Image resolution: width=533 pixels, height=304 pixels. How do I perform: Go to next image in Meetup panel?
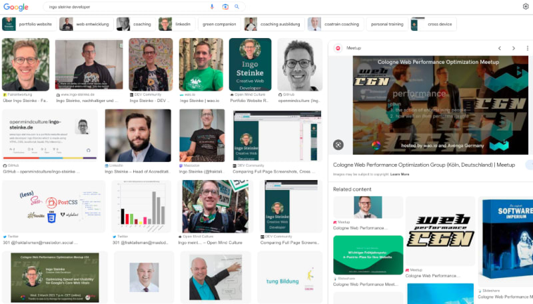tap(514, 48)
